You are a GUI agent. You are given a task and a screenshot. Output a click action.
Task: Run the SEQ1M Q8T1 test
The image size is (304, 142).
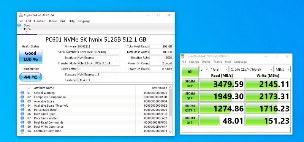(x=190, y=83)
